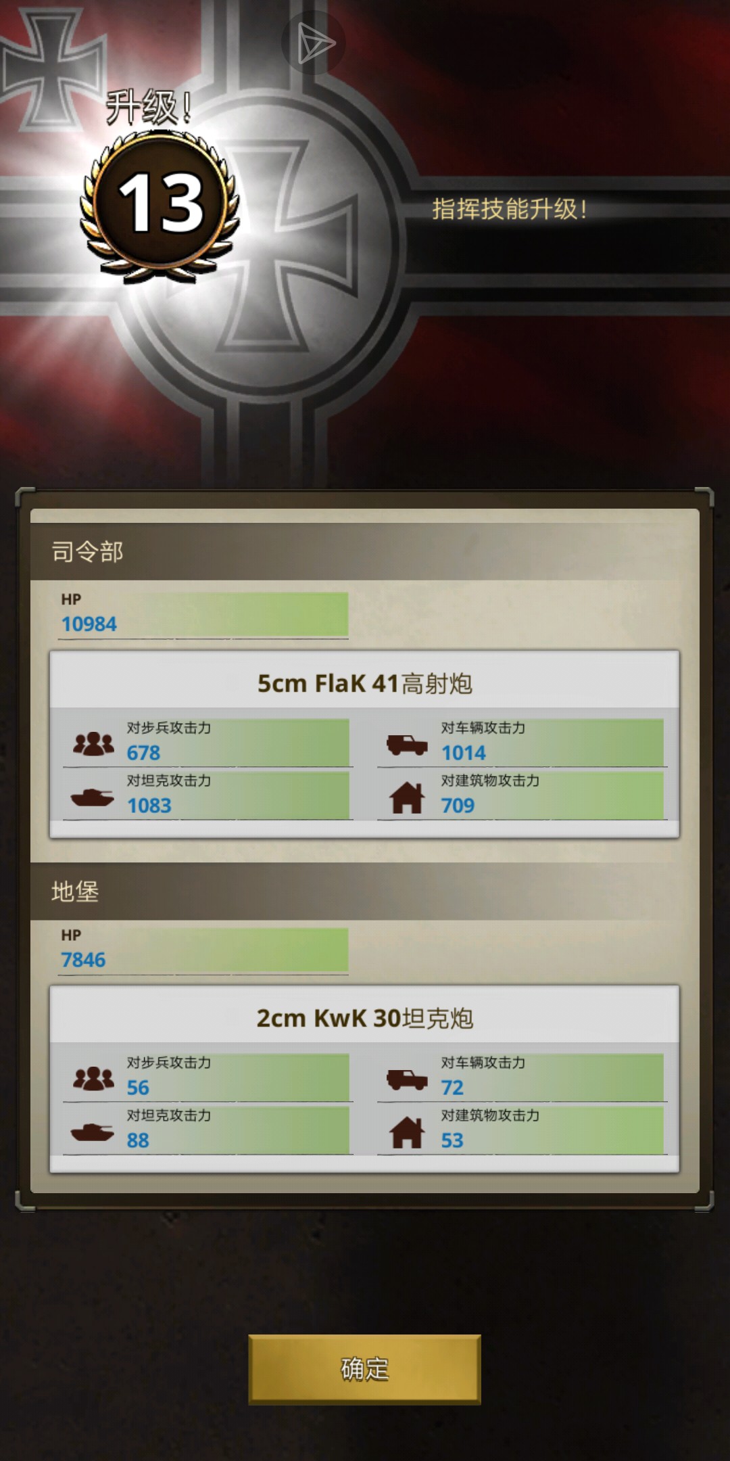Click the 指挥技能升级! banner text
Screen dimensions: 730x1461
click(509, 209)
